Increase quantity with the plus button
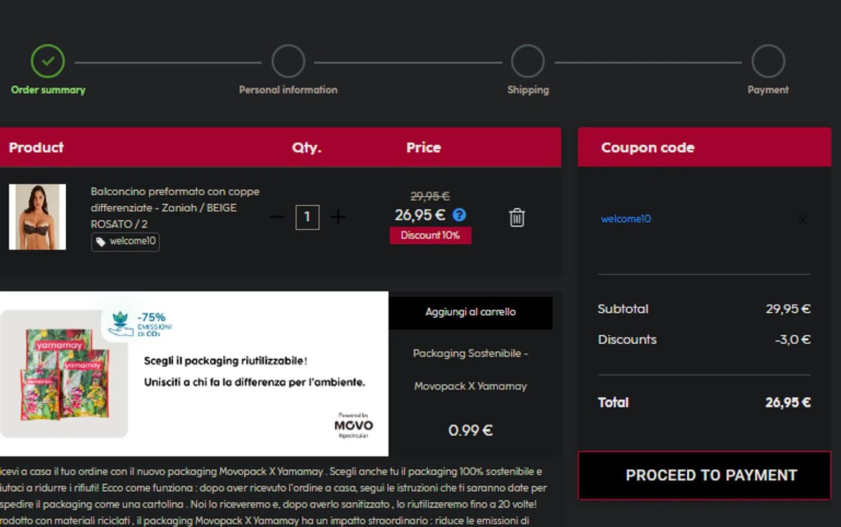 (338, 217)
